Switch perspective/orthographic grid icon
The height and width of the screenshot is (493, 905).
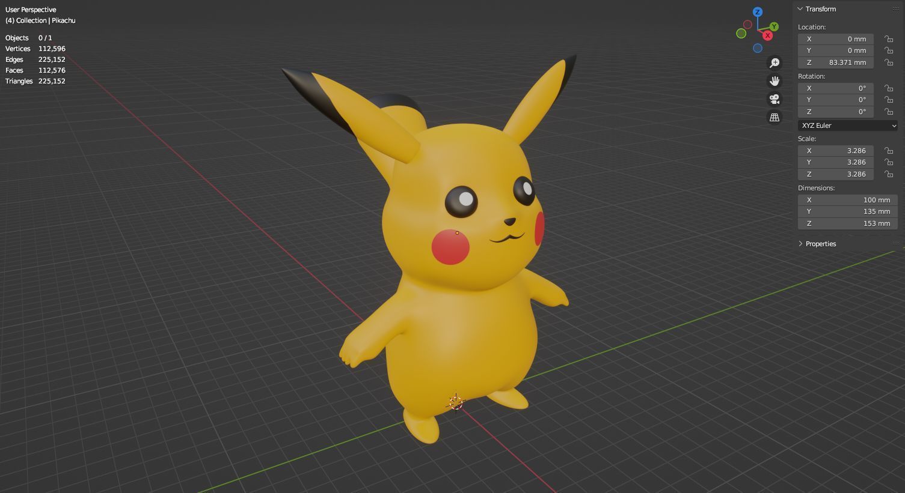coord(775,117)
